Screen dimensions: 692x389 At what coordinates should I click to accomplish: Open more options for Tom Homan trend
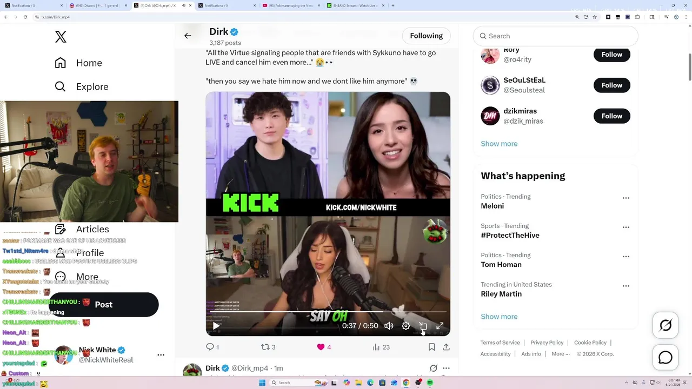click(x=626, y=256)
